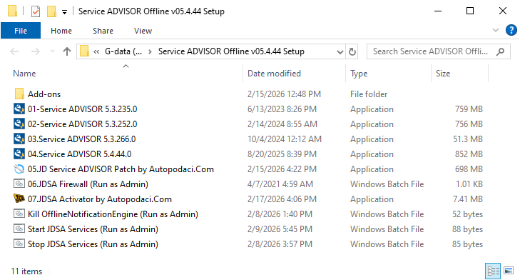Click the address bar folder icon
The image size is (520, 280).
[x=85, y=51]
